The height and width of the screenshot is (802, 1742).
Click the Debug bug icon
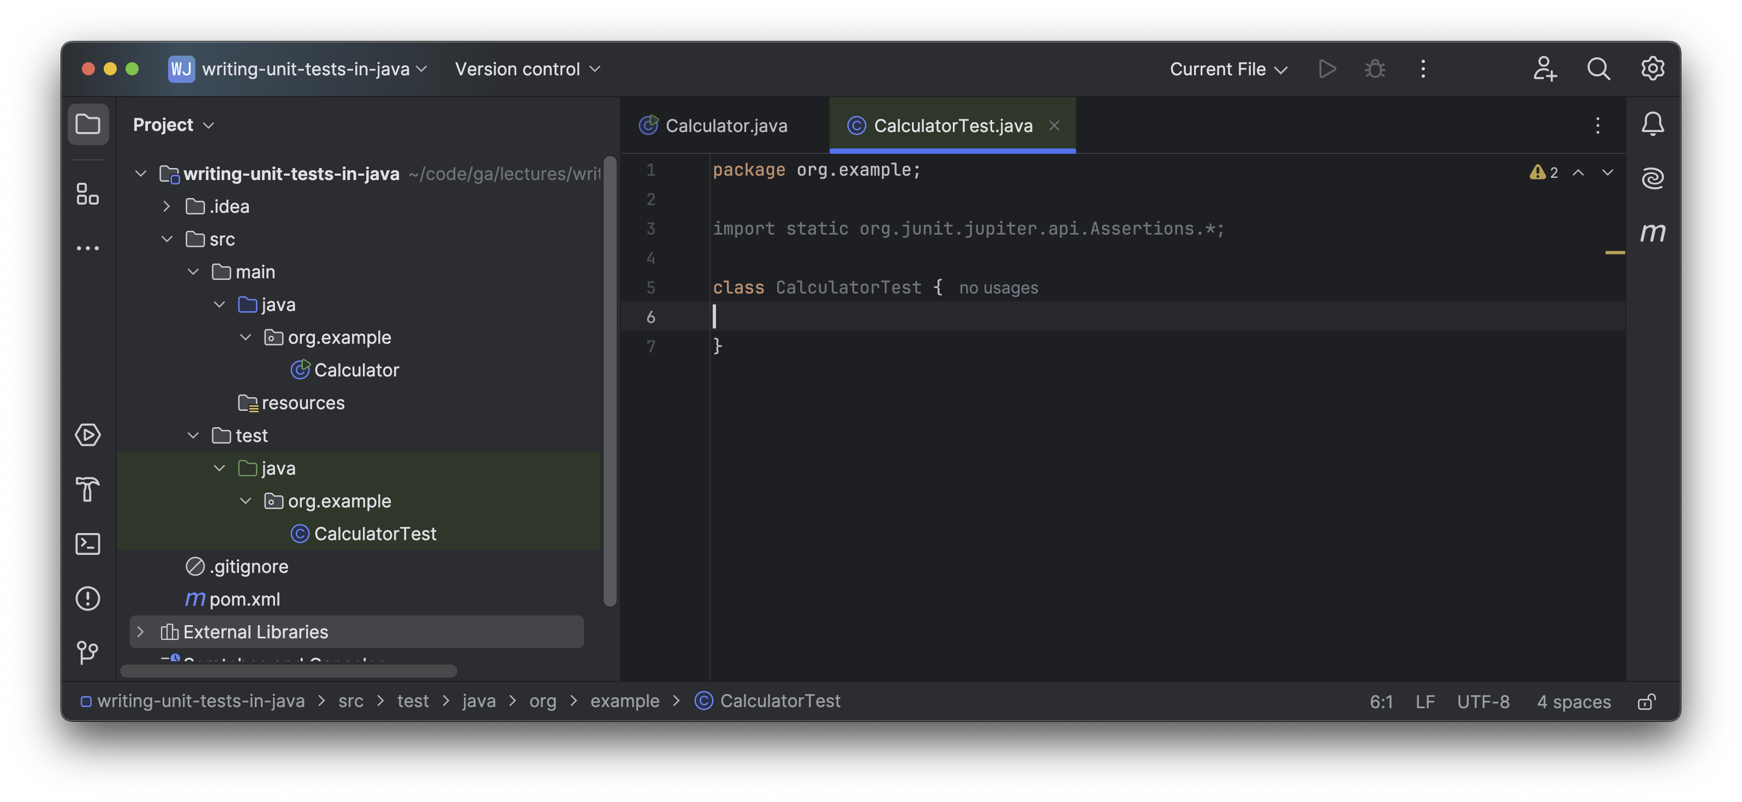tap(1375, 69)
